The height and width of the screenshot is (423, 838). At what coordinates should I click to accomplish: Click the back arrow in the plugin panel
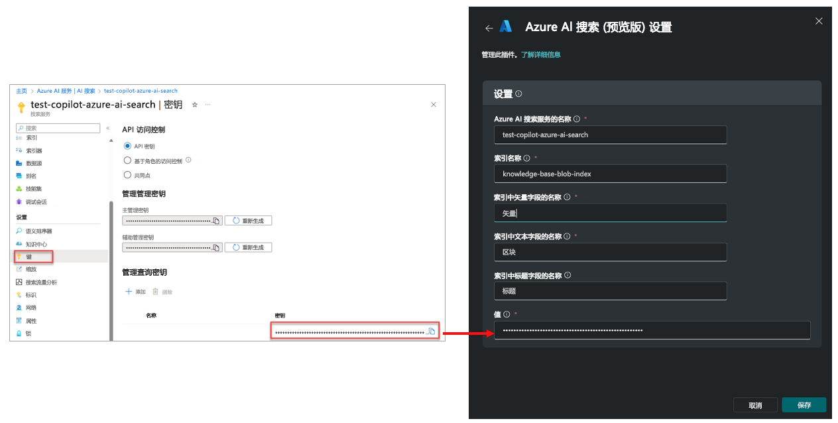489,27
